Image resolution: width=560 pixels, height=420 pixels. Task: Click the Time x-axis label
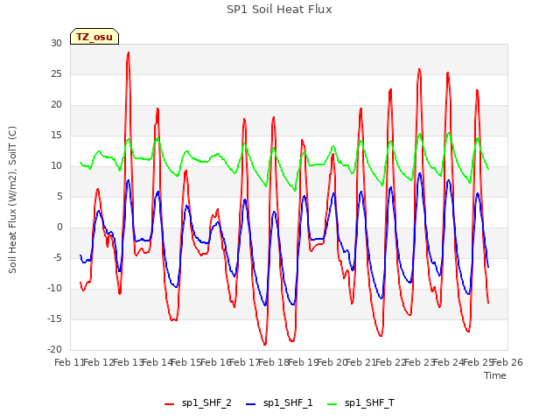[x=495, y=375]
